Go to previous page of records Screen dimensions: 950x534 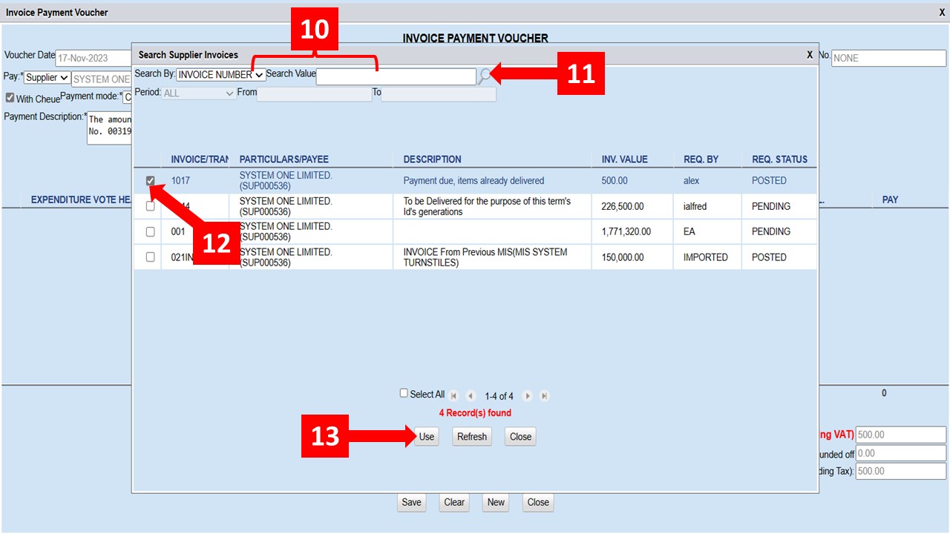[x=470, y=396]
